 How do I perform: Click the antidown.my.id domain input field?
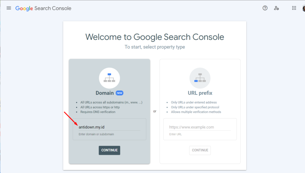click(109, 127)
